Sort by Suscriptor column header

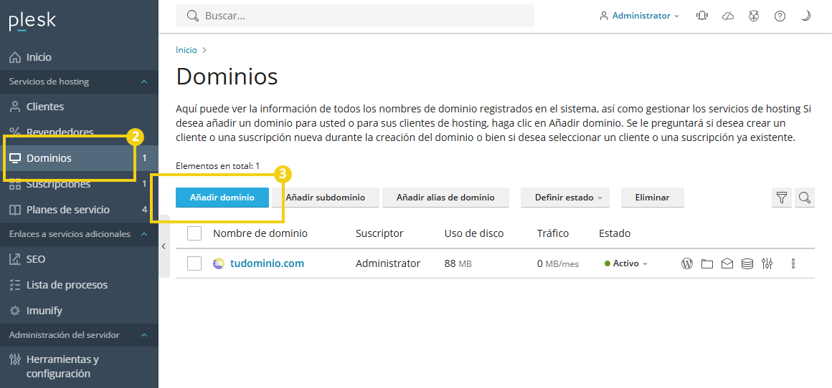379,233
